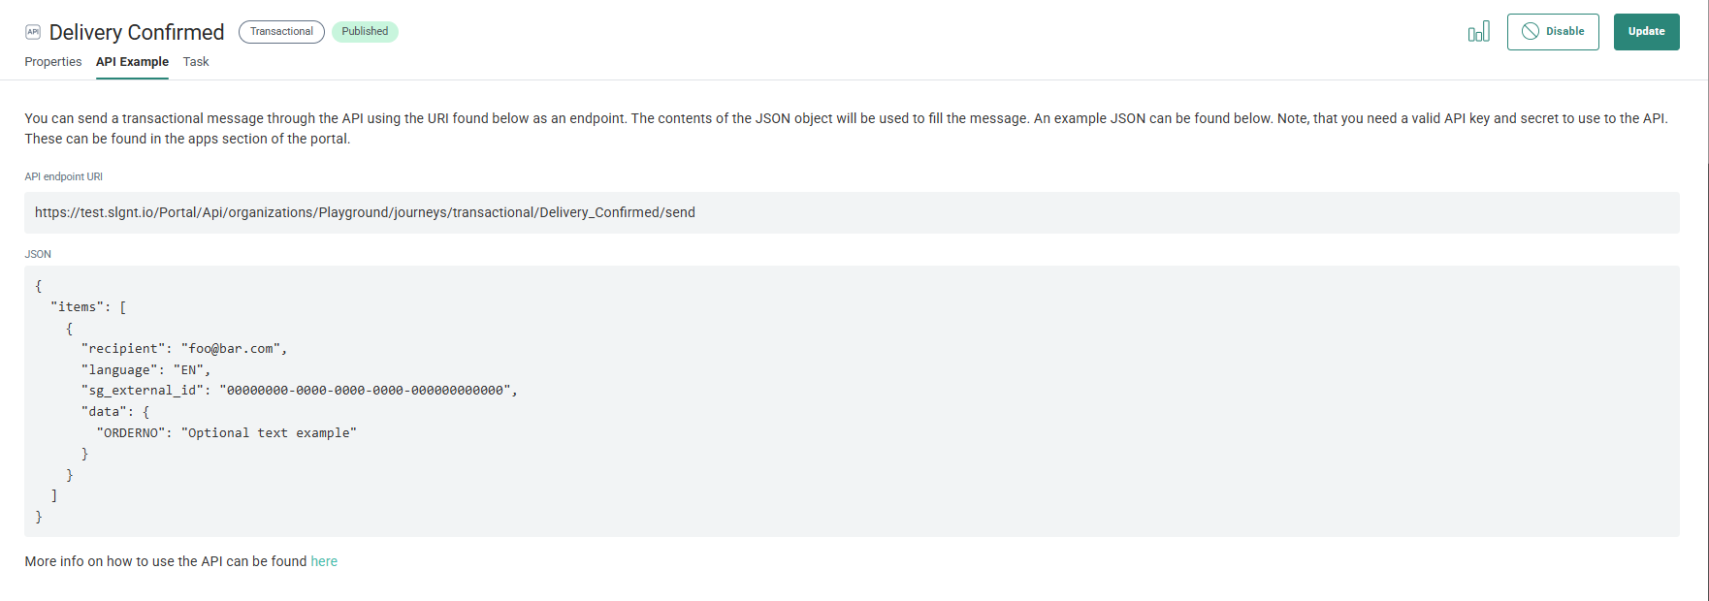Click the API endpoint URI field

point(851,212)
